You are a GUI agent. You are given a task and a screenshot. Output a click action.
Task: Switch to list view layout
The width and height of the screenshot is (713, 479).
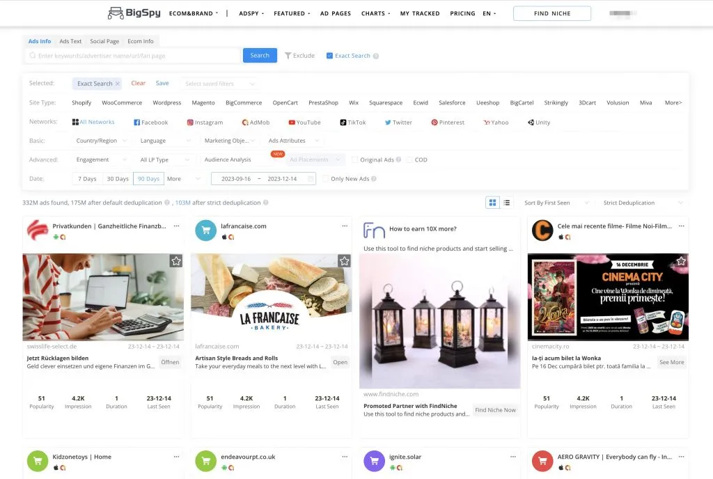[x=507, y=202]
